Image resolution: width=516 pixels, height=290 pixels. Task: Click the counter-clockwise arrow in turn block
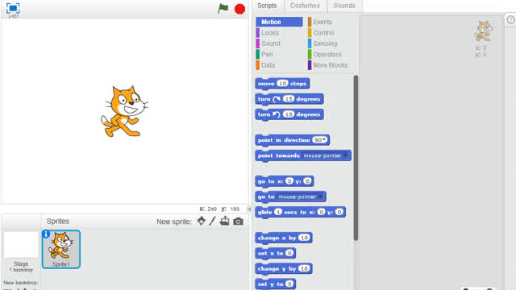click(277, 114)
